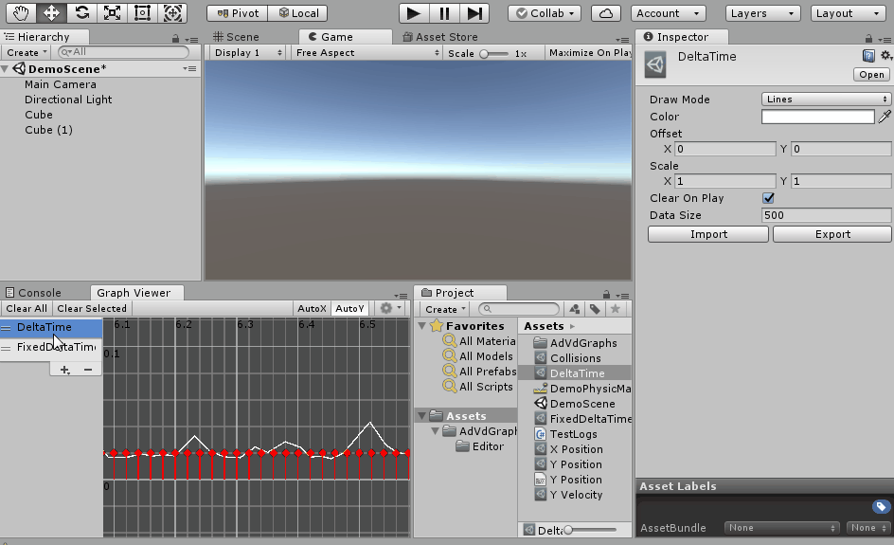Screen dimensions: 894x545
Task: Select Cube (1) object
Action: 48,130
